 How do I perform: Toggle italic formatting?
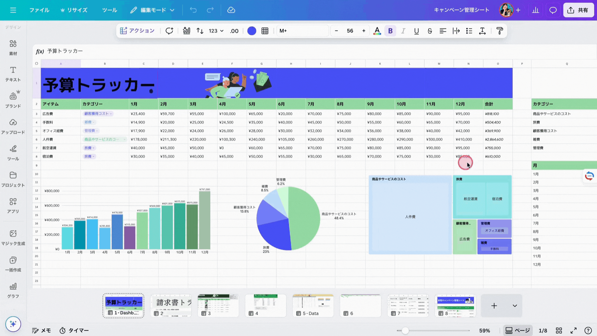[x=403, y=31]
